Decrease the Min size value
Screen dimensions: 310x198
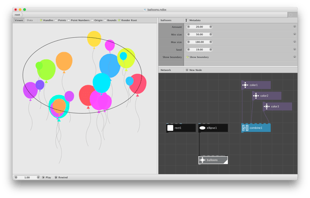coord(189,35)
